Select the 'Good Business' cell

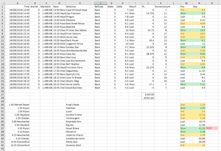point(80,88)
